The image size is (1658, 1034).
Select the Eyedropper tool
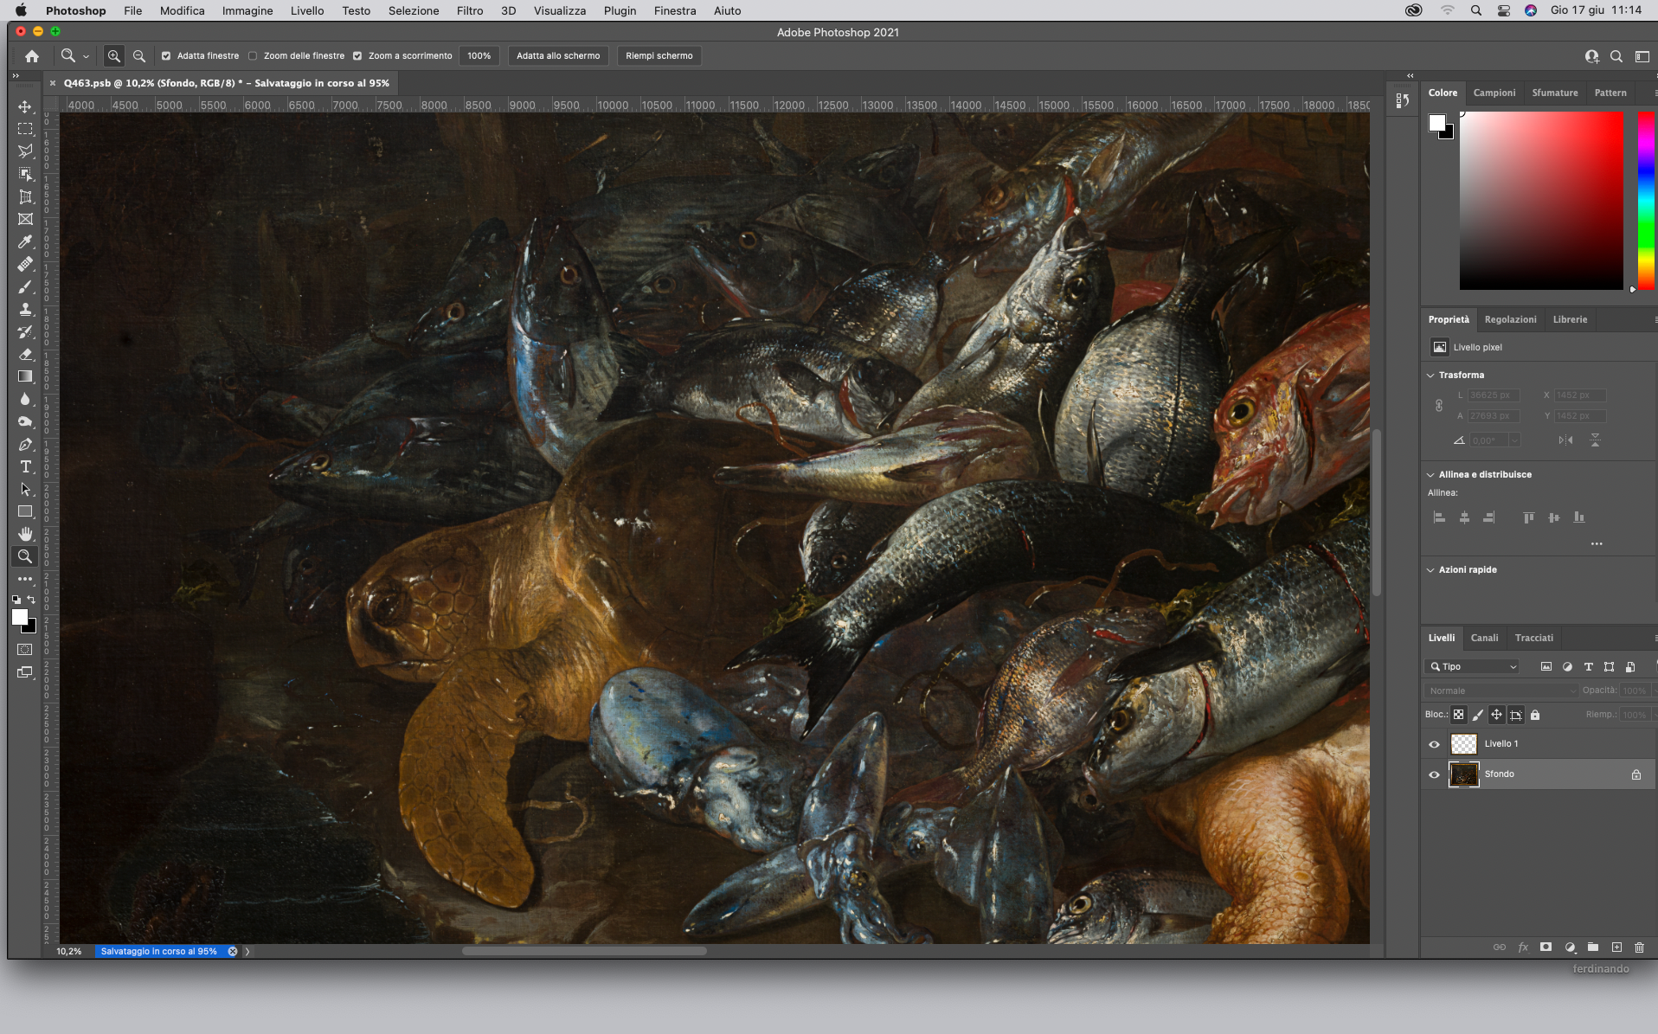coord(25,241)
